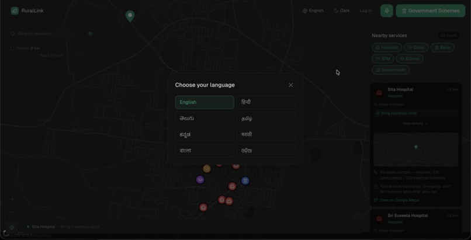Click Log in
Viewport: 471px width, 240px height.
(366, 11)
